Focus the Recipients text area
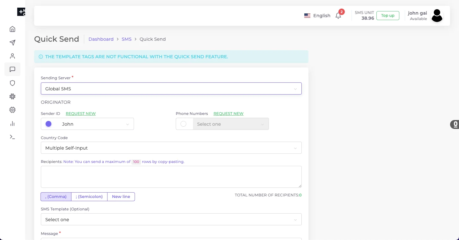This screenshot has width=459, height=240. pyautogui.click(x=171, y=177)
